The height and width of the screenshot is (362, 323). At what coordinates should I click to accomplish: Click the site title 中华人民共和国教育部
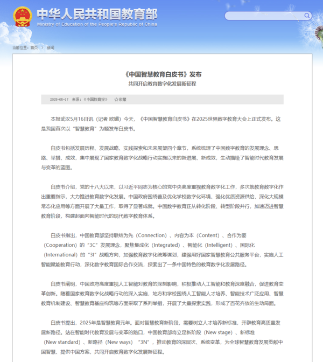click(x=97, y=14)
